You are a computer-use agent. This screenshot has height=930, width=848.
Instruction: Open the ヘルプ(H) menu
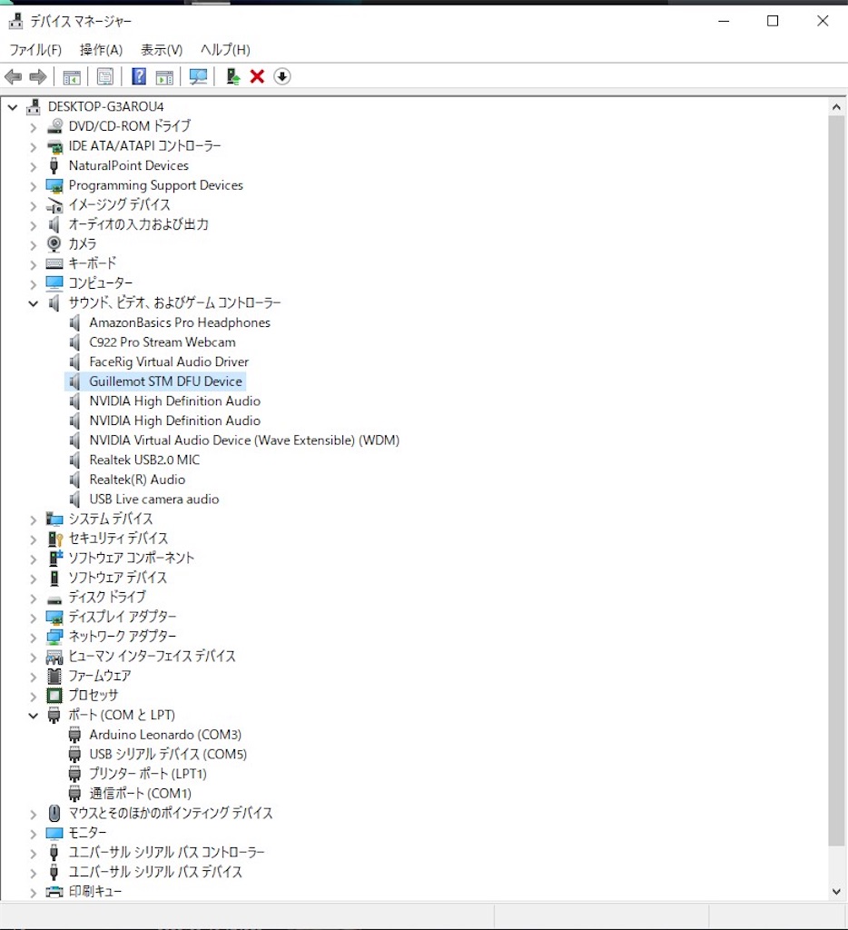click(x=225, y=50)
